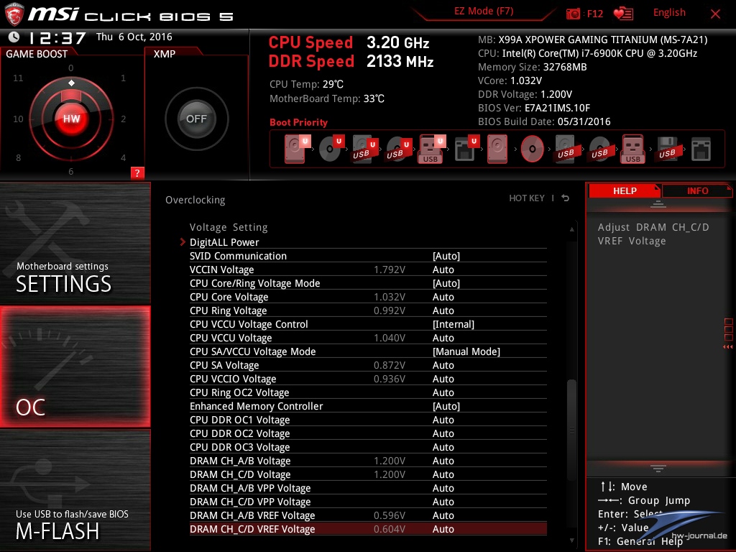Select the DRAM CH_A/B VPP Voltage row
The height and width of the screenshot is (552, 736).
pyautogui.click(x=368, y=488)
